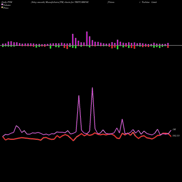Click the Volume legend color swatch
This screenshot has width=182, height=182.
pos(2,5)
